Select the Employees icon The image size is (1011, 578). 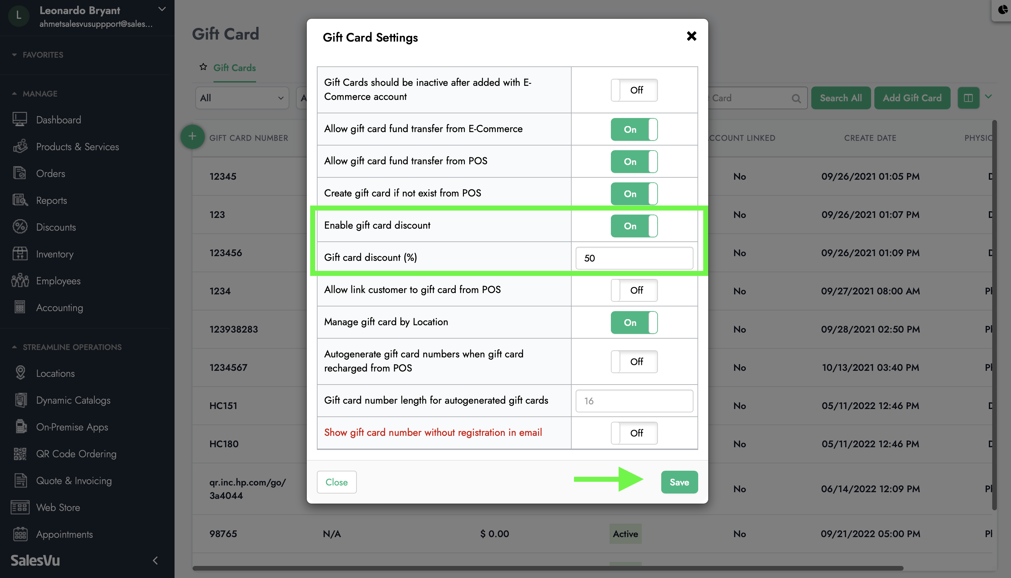(19, 281)
